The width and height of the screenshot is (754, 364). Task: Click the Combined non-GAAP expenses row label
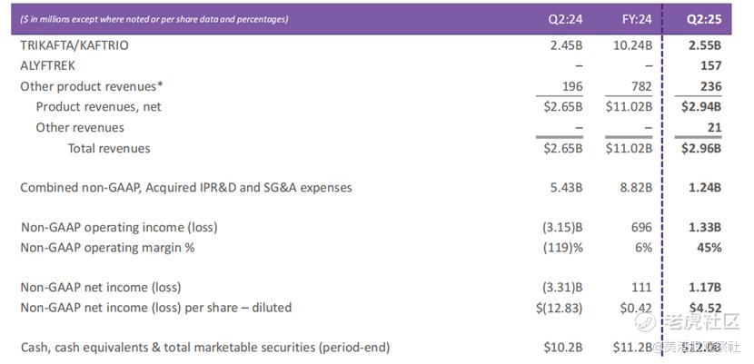click(186, 188)
